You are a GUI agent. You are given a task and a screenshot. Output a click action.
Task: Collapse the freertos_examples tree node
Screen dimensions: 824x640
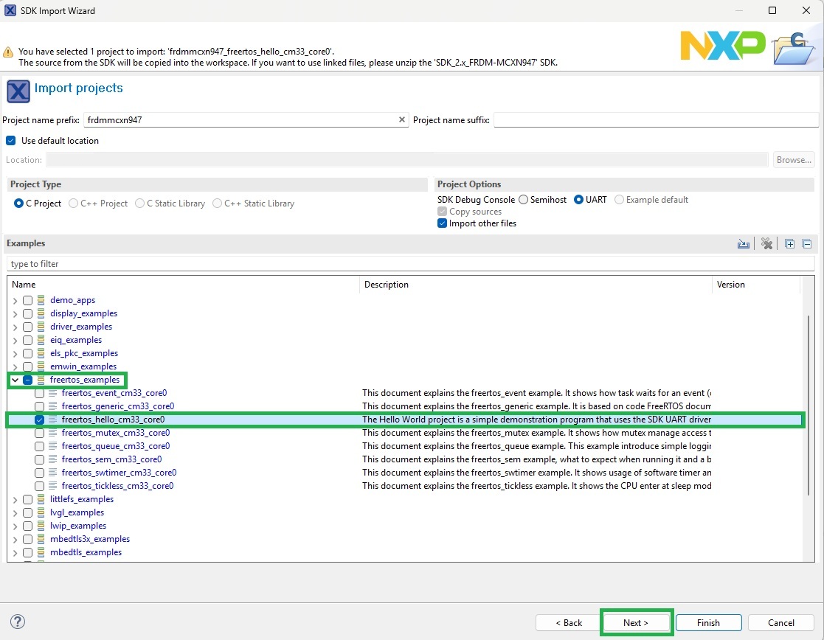tap(15, 379)
